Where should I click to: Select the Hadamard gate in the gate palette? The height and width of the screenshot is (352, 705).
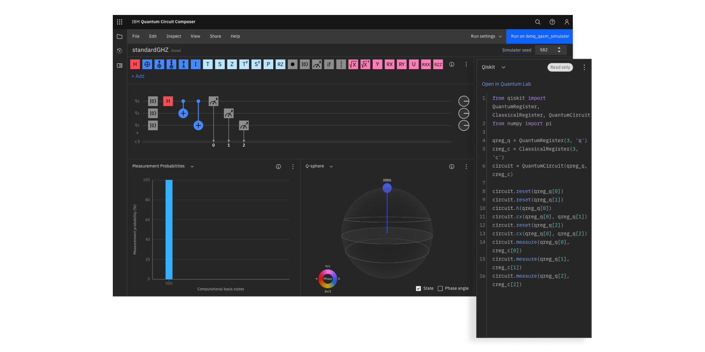(x=135, y=64)
